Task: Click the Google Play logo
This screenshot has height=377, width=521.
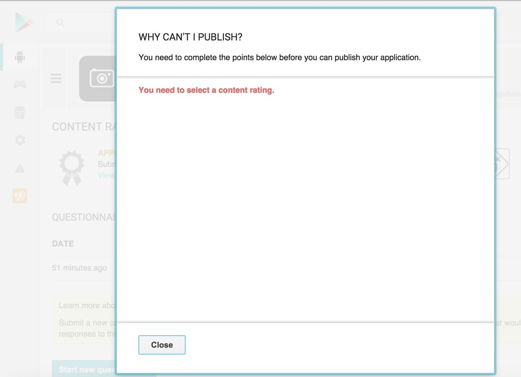Action: coord(24,23)
